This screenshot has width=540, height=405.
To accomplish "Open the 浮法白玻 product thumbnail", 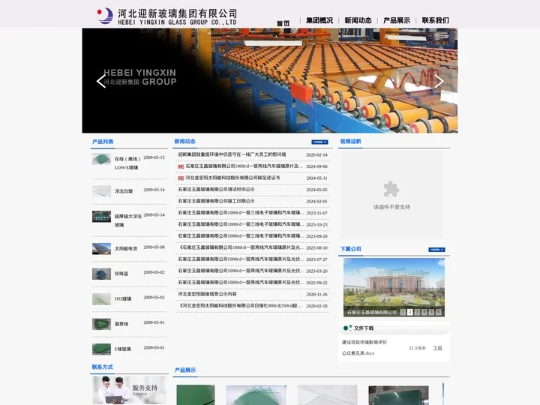I will (x=101, y=191).
